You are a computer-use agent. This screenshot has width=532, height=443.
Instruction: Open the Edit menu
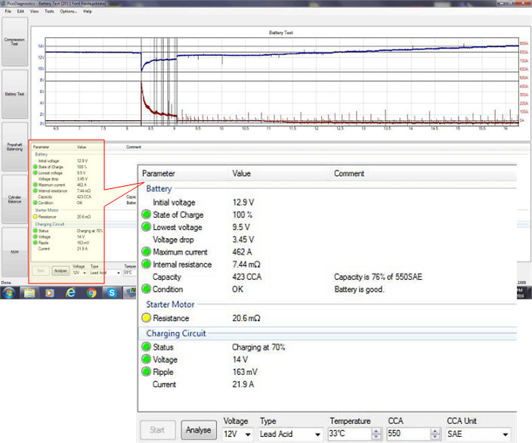[20, 11]
